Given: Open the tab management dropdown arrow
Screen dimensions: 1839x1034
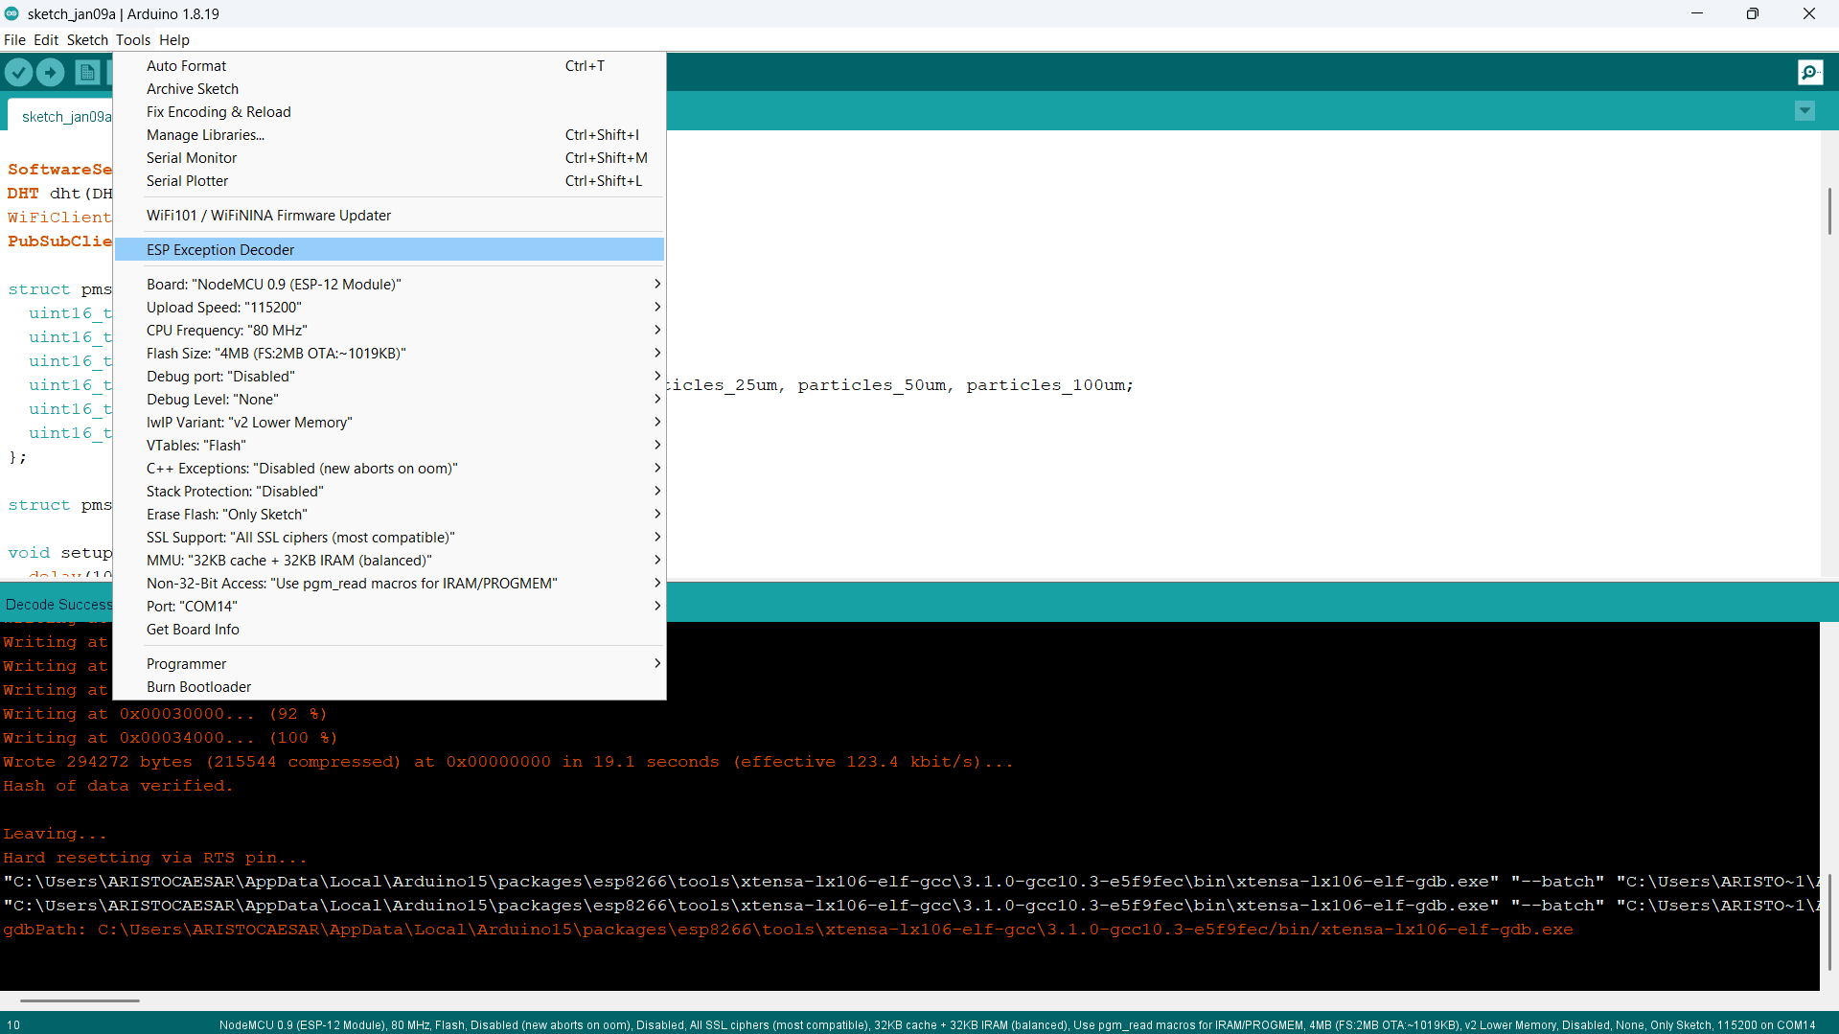Looking at the screenshot, I should click(1805, 111).
